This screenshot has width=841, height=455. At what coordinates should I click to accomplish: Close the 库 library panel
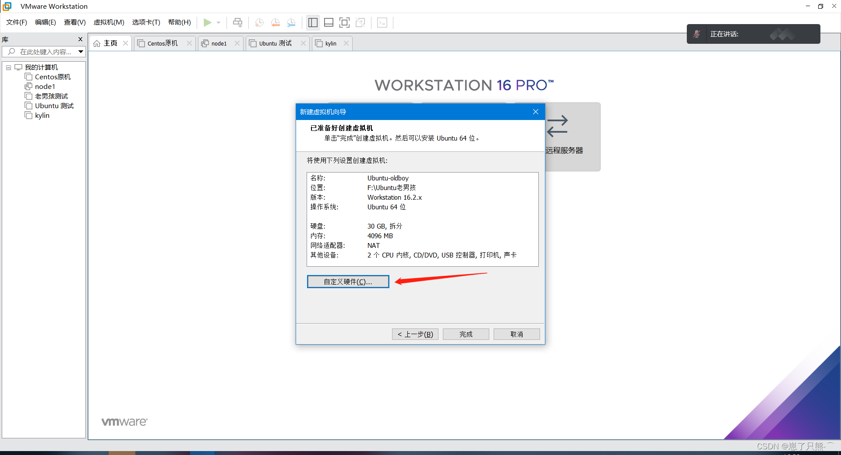(80, 39)
